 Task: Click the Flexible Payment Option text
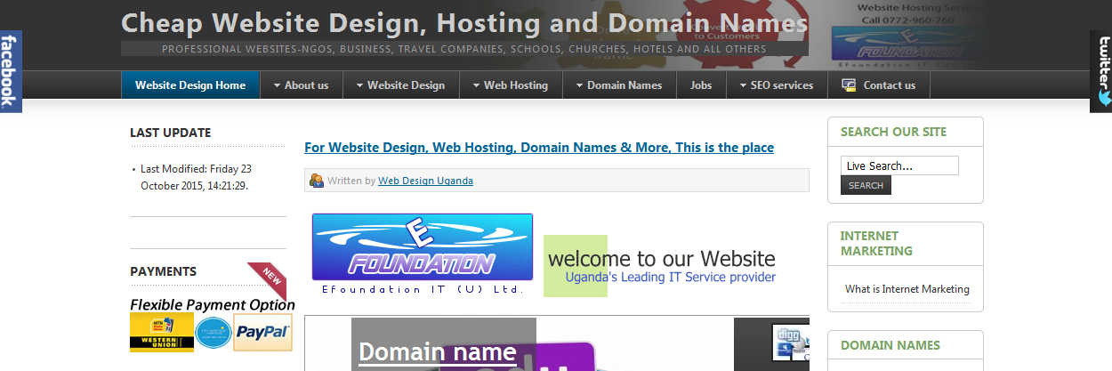[x=213, y=305]
